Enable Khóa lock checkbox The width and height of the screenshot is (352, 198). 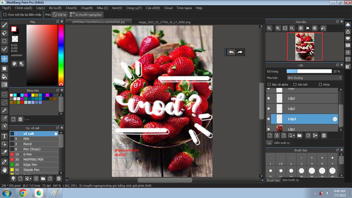tap(320, 85)
